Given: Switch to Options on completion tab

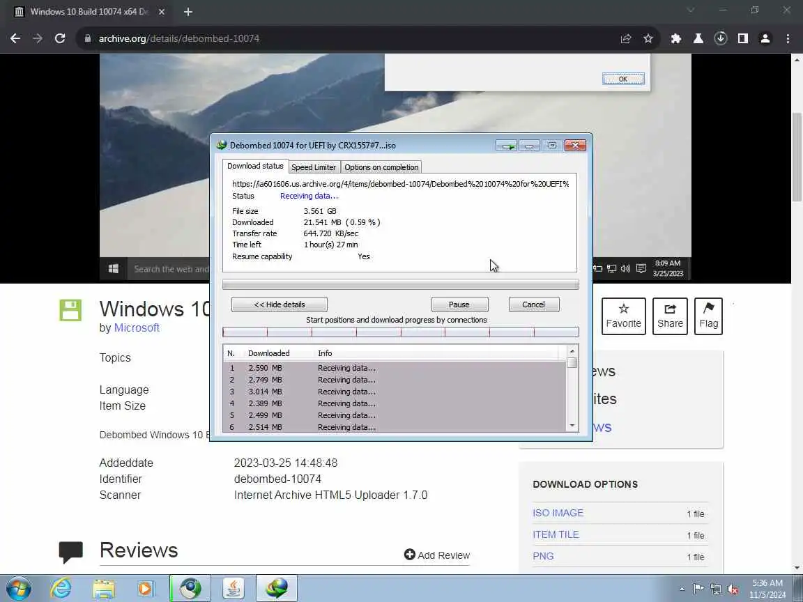Looking at the screenshot, I should click(x=381, y=167).
